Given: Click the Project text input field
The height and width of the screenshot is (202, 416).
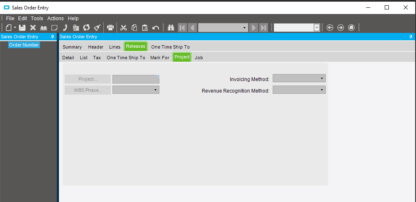Looking at the screenshot, I should click(136, 79).
